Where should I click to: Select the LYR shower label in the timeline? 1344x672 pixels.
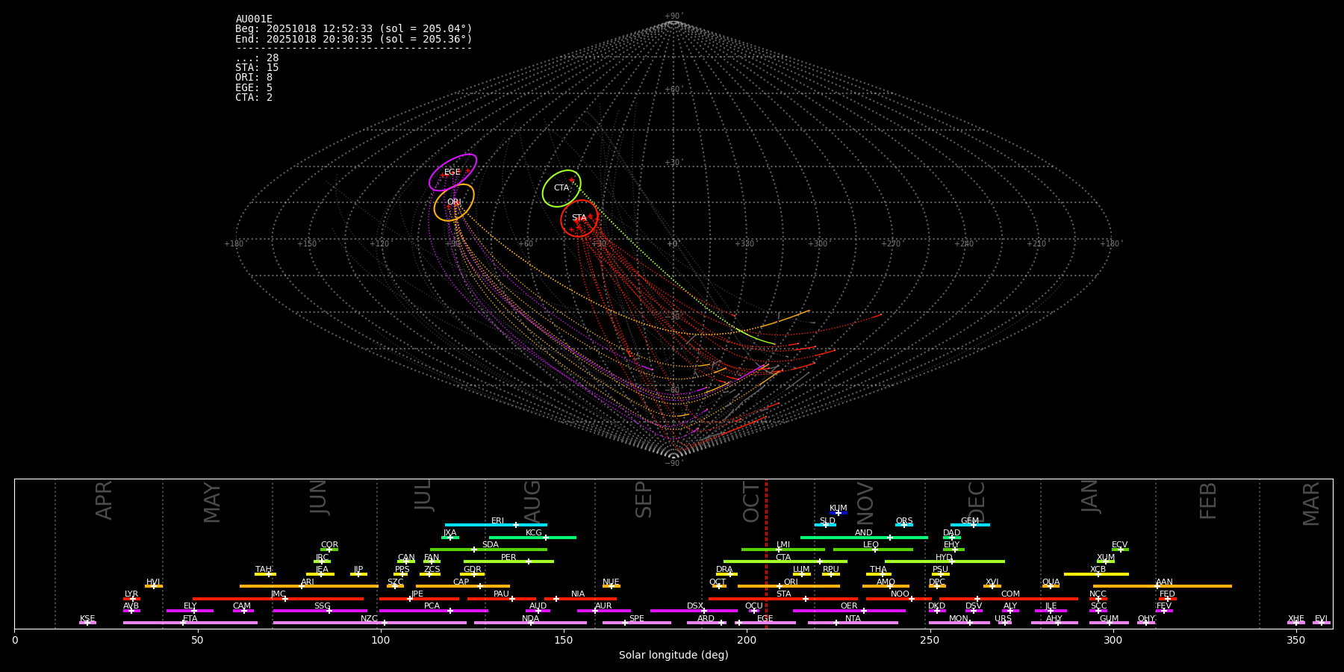coord(131,594)
